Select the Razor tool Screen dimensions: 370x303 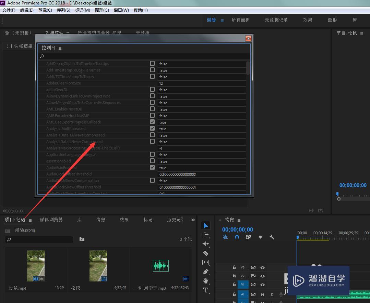[x=205, y=253]
